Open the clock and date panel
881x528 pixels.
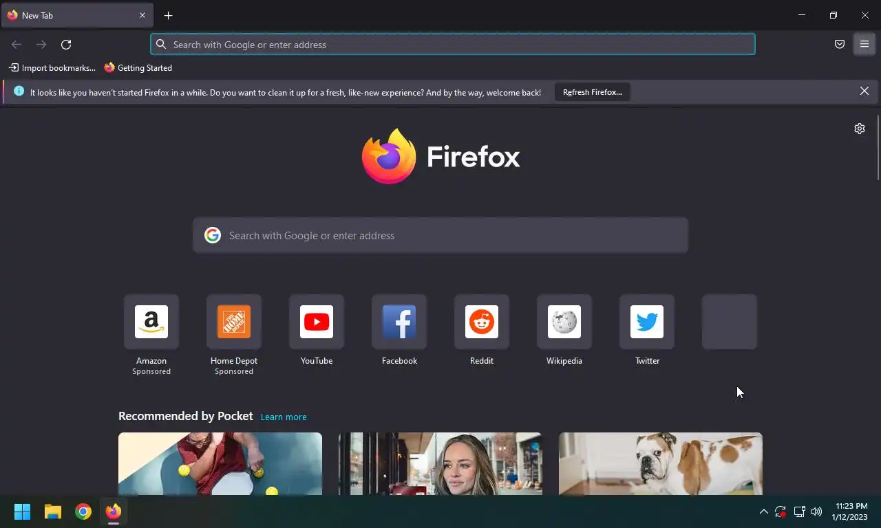click(x=850, y=511)
